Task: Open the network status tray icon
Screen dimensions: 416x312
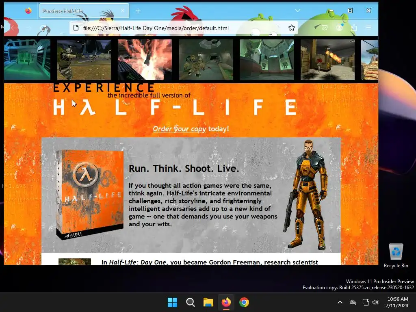Action: tap(366, 302)
